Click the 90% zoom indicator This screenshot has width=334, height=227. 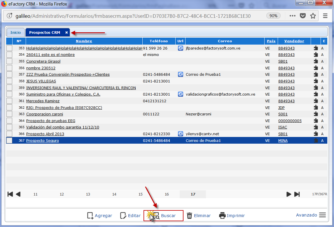pyautogui.click(x=273, y=16)
